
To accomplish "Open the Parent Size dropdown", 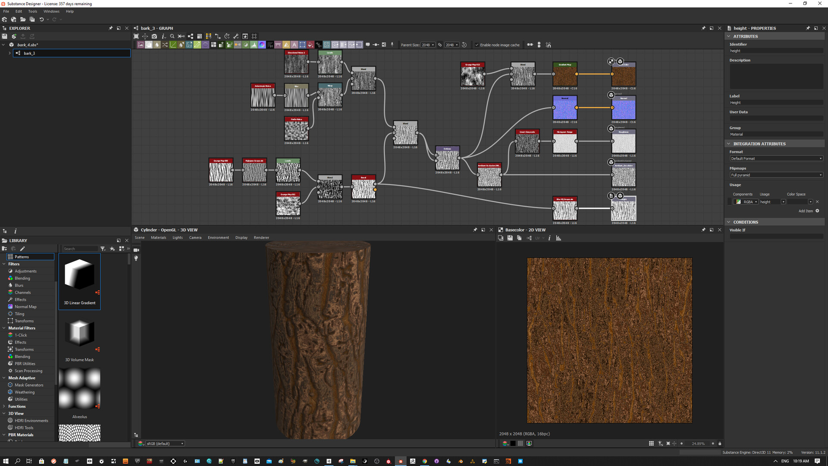I will tap(427, 44).
